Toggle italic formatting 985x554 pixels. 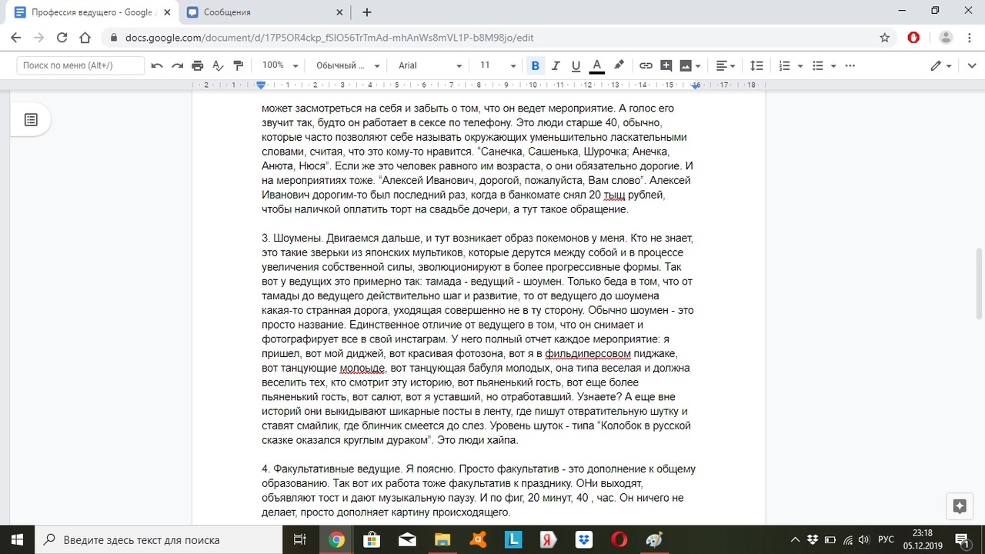pos(556,65)
